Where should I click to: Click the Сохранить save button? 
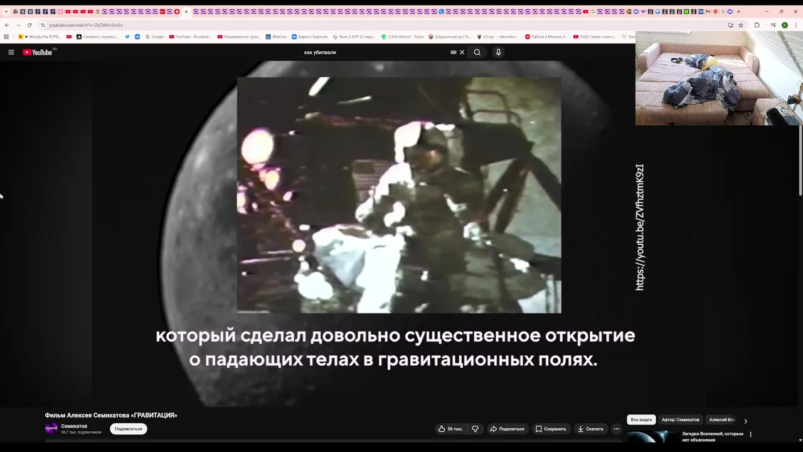tap(551, 429)
